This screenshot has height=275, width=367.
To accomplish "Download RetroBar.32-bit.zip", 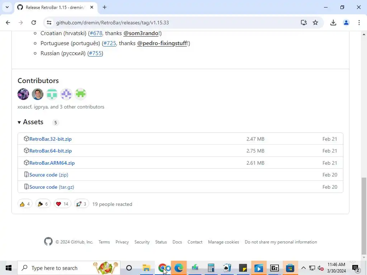I will click(50, 139).
